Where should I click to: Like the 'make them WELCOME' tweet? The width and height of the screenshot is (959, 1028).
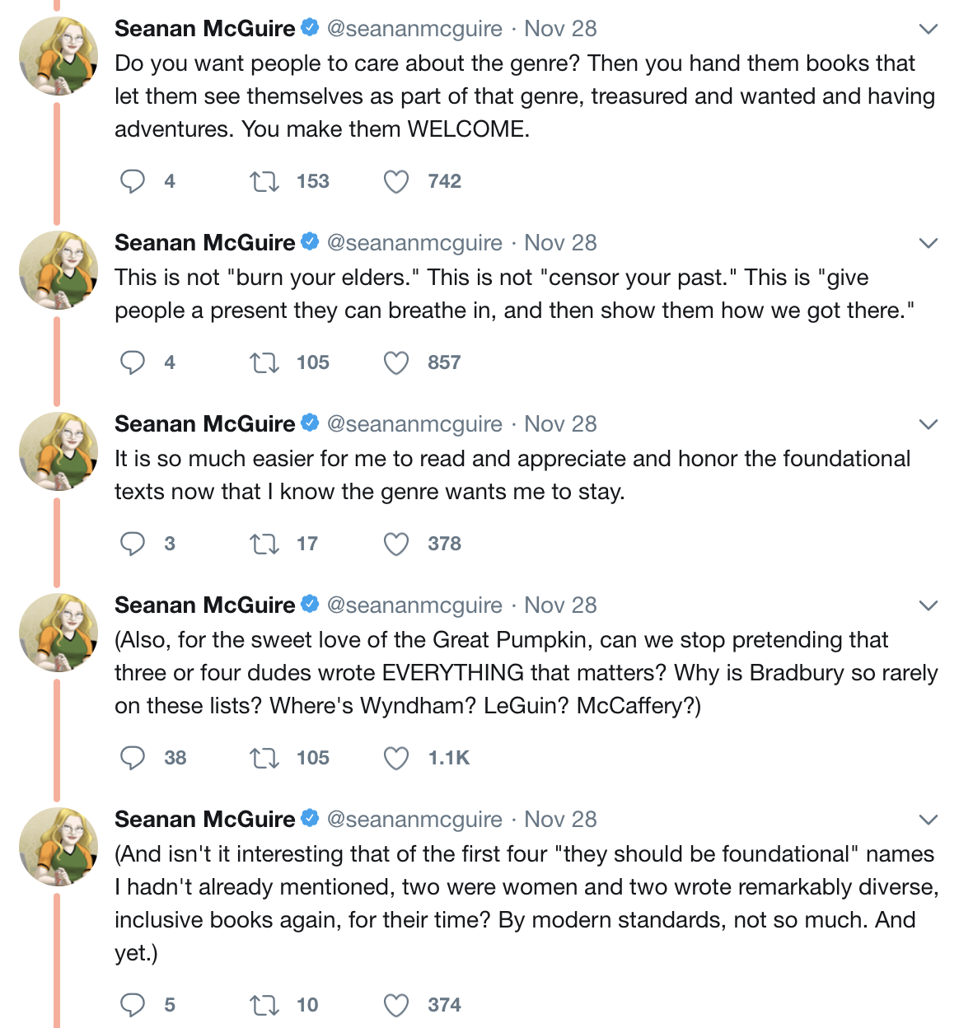click(396, 181)
